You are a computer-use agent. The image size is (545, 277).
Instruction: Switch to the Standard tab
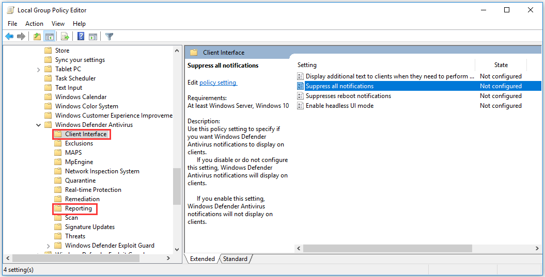click(236, 258)
